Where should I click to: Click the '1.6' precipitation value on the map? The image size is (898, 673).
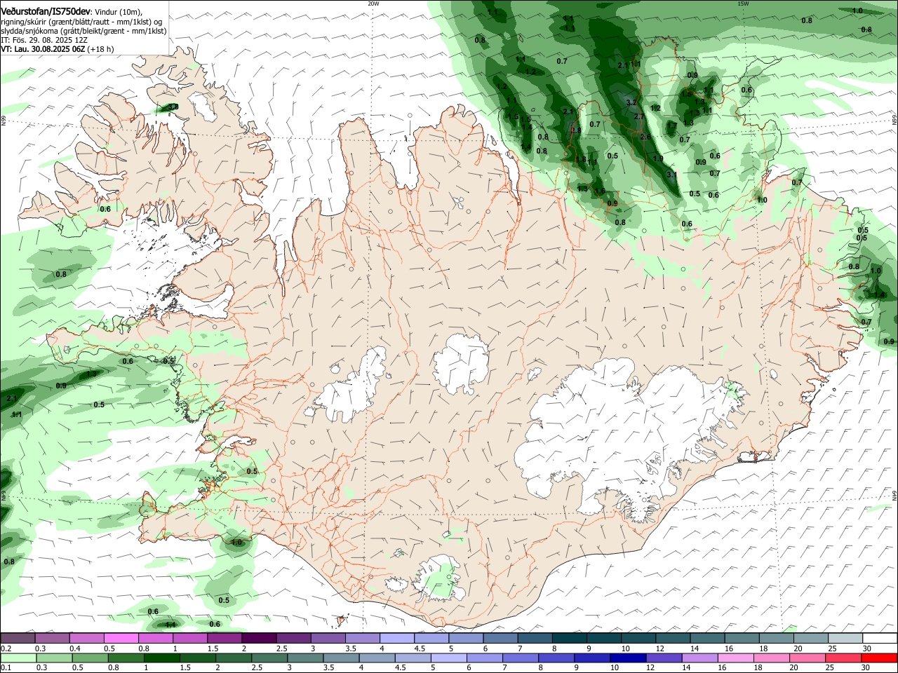pos(600,191)
